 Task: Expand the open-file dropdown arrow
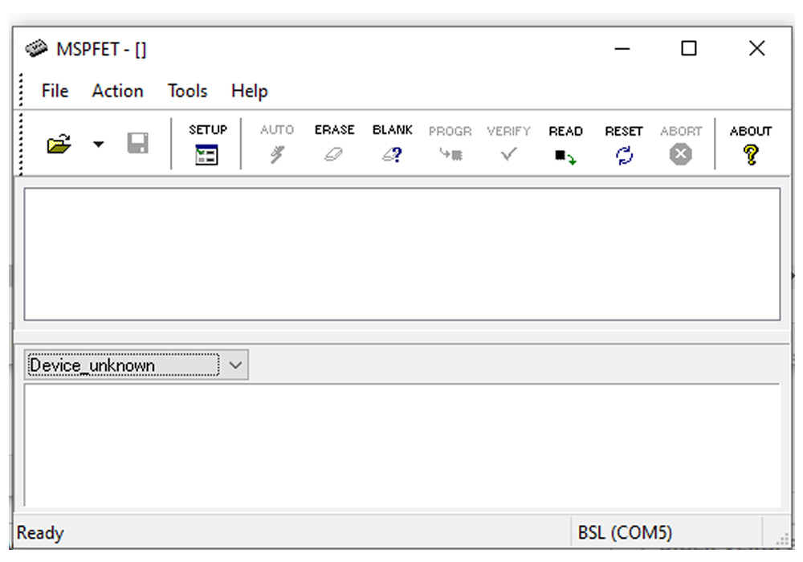pyautogui.click(x=98, y=145)
